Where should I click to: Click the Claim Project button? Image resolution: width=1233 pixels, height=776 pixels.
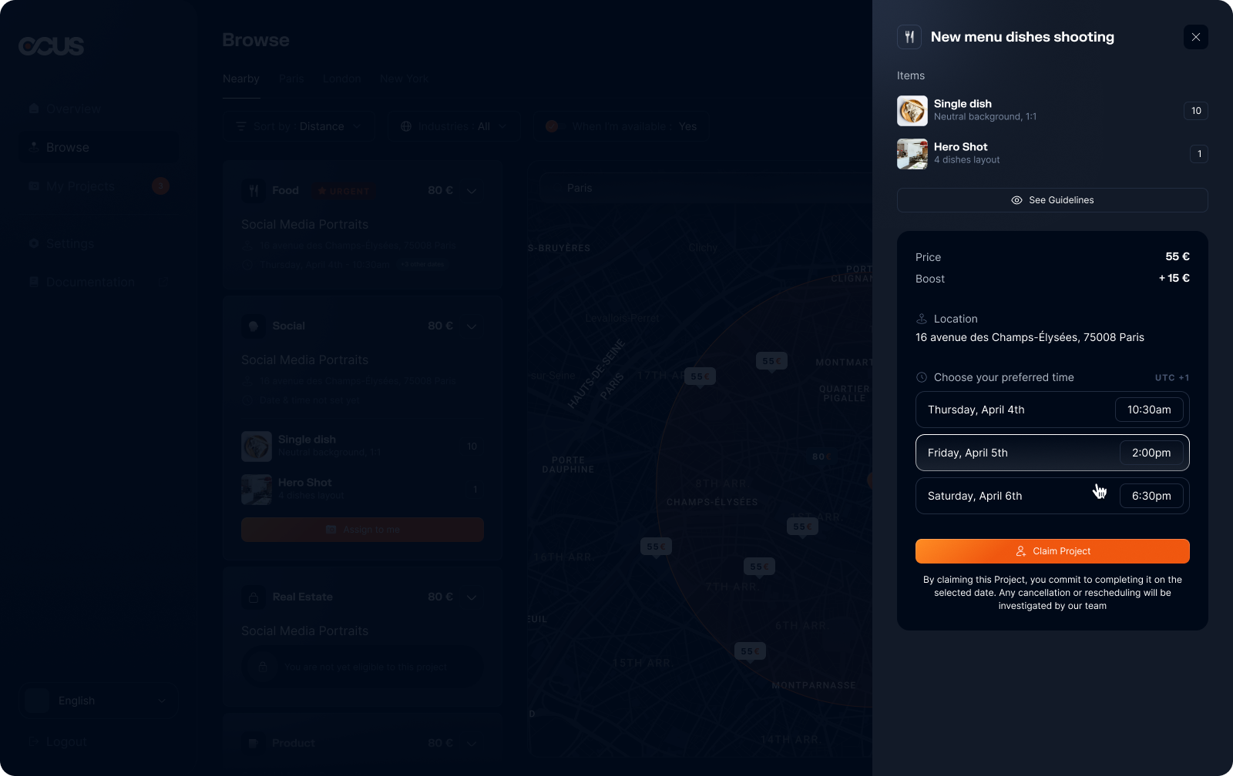[x=1052, y=551]
